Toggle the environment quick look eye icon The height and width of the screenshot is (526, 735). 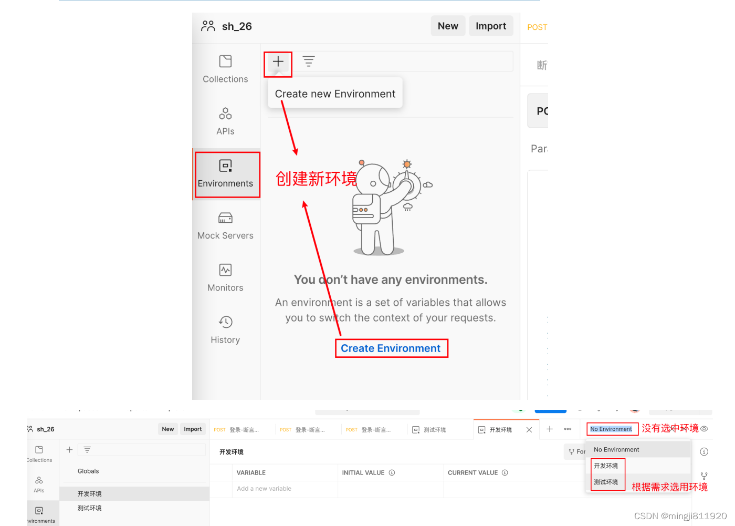click(704, 429)
